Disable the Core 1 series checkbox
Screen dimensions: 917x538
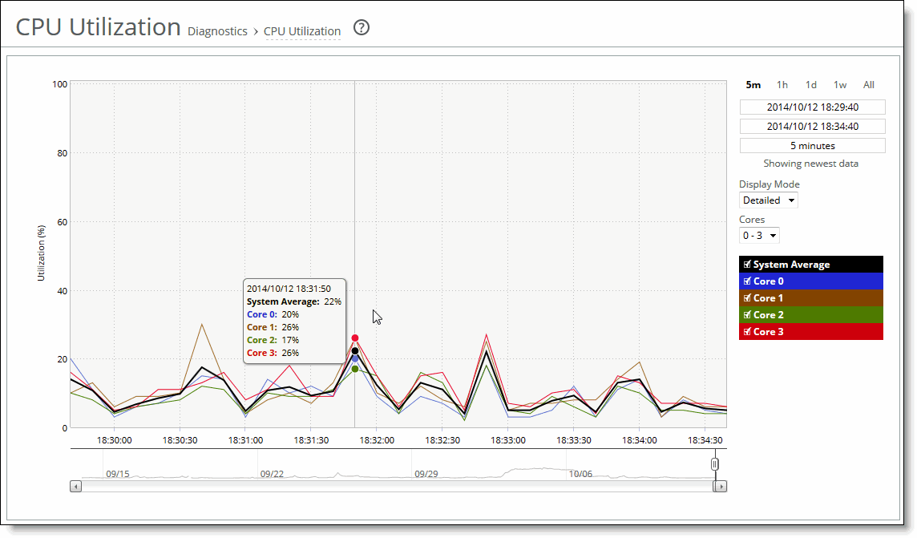pyautogui.click(x=747, y=297)
